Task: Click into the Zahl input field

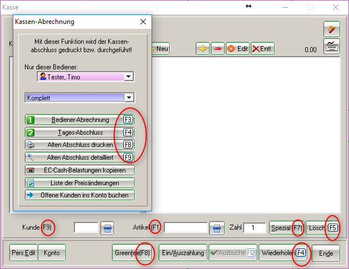Action: tap(254, 227)
